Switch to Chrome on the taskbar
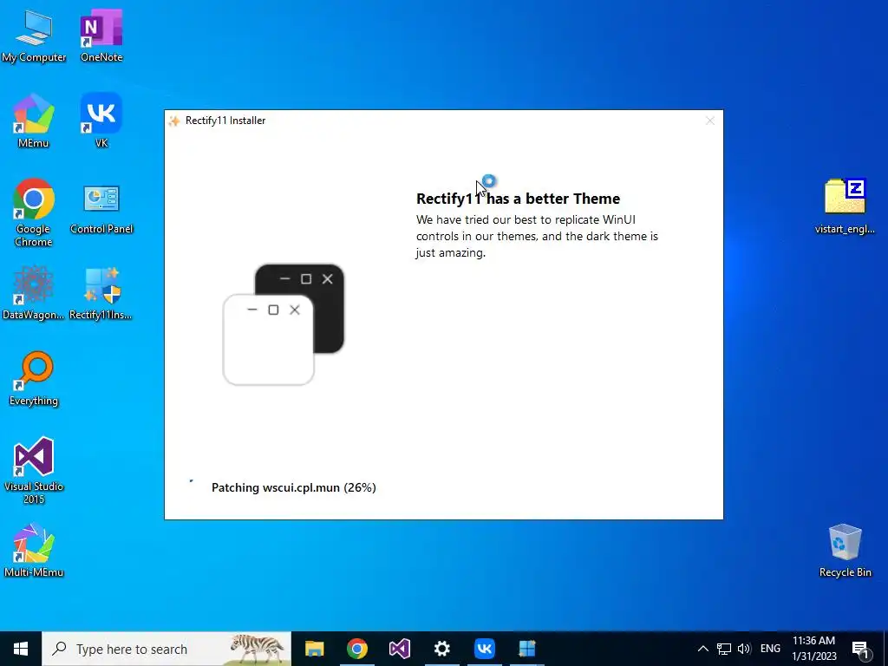 [x=356, y=649]
